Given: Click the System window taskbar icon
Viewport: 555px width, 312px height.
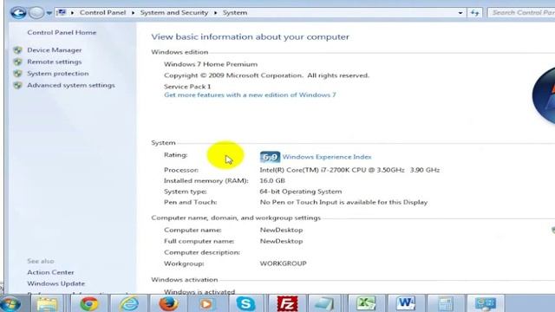Looking at the screenshot, I should (485, 304).
